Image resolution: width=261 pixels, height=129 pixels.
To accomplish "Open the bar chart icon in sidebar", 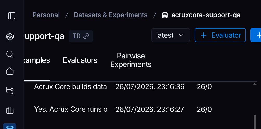I will pyautogui.click(x=10, y=110).
